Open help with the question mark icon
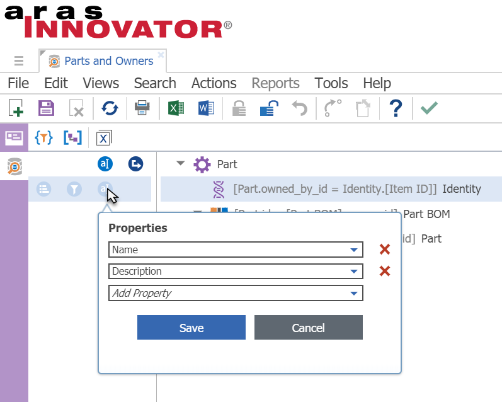 pyautogui.click(x=396, y=108)
